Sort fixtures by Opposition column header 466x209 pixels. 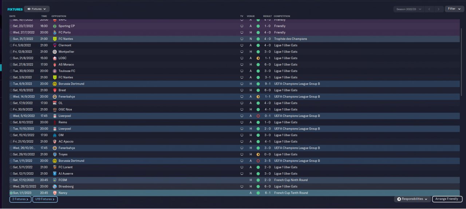tap(59, 16)
